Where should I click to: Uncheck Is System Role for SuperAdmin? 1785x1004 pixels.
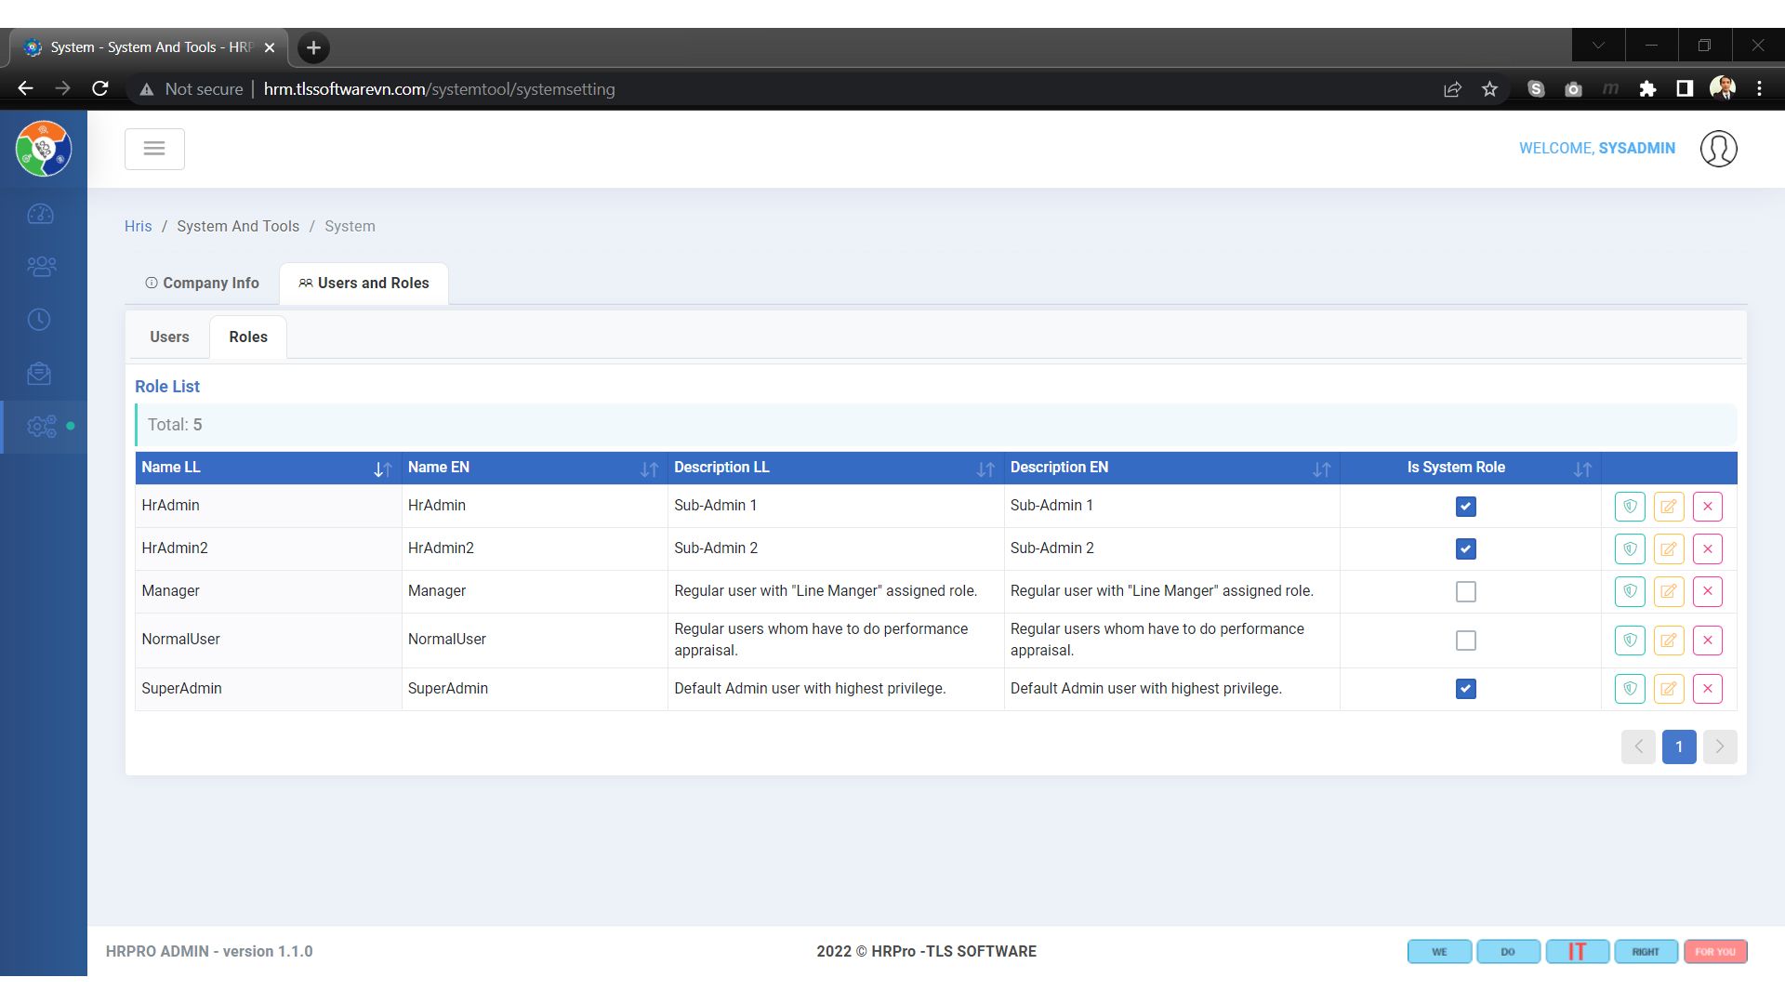(x=1465, y=689)
